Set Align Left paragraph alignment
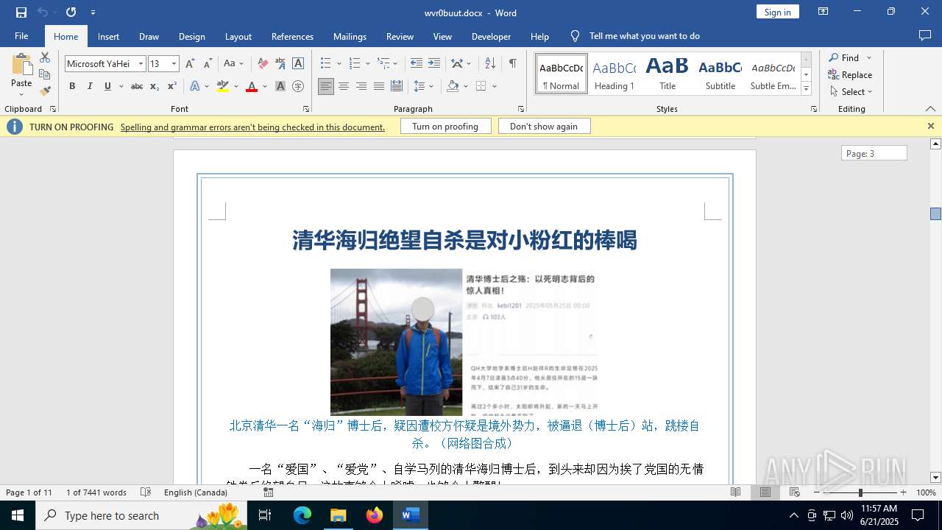This screenshot has width=942, height=530. pos(326,86)
